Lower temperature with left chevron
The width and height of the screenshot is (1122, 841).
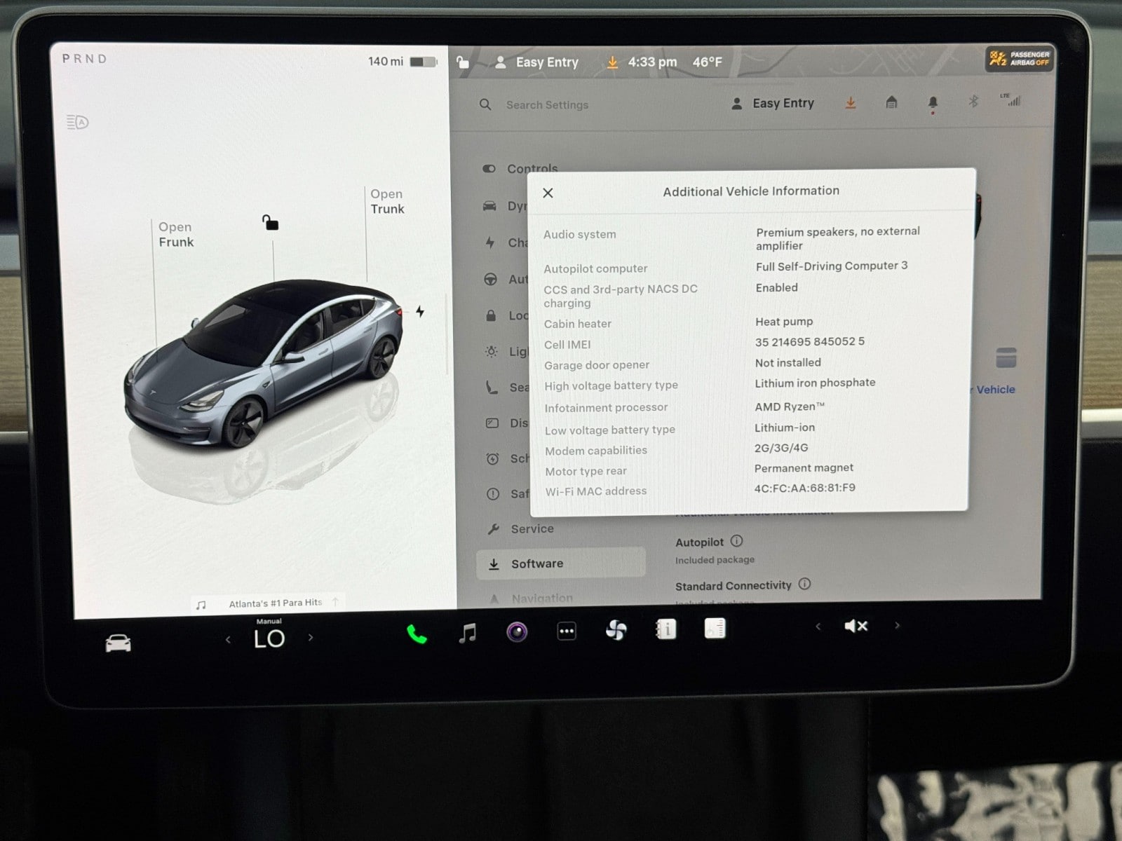pyautogui.click(x=228, y=639)
